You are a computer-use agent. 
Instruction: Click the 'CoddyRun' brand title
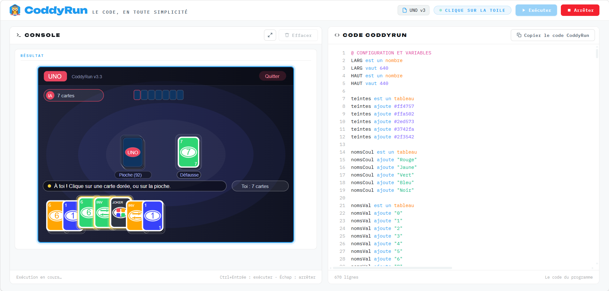(x=56, y=10)
